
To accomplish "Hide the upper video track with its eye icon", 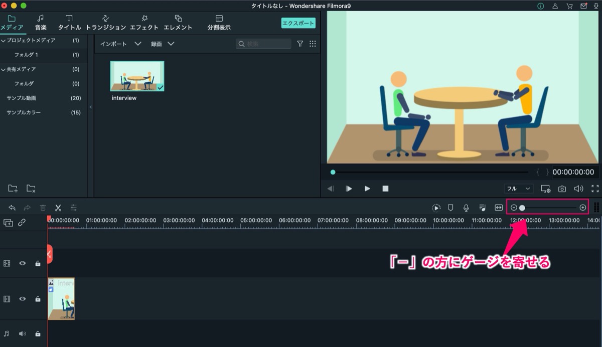I will point(23,263).
